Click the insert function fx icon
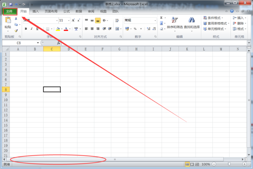Viewport: 253px width, 169px height. (x=59, y=43)
